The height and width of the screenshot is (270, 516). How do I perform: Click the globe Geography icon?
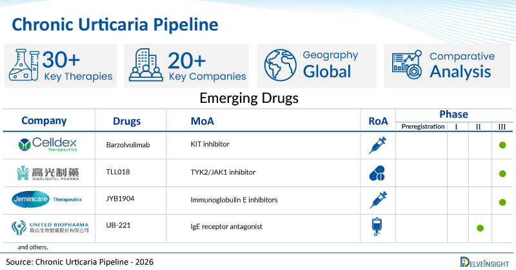pos(281,65)
